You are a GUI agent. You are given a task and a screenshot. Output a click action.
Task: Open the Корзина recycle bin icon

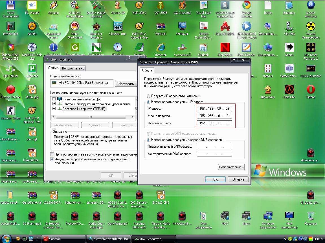(x=311, y=217)
